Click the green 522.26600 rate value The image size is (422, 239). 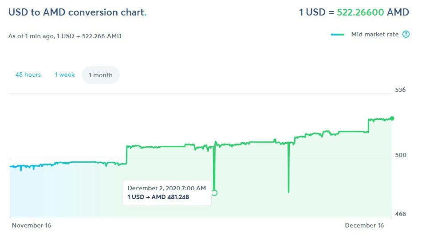[x=360, y=12]
